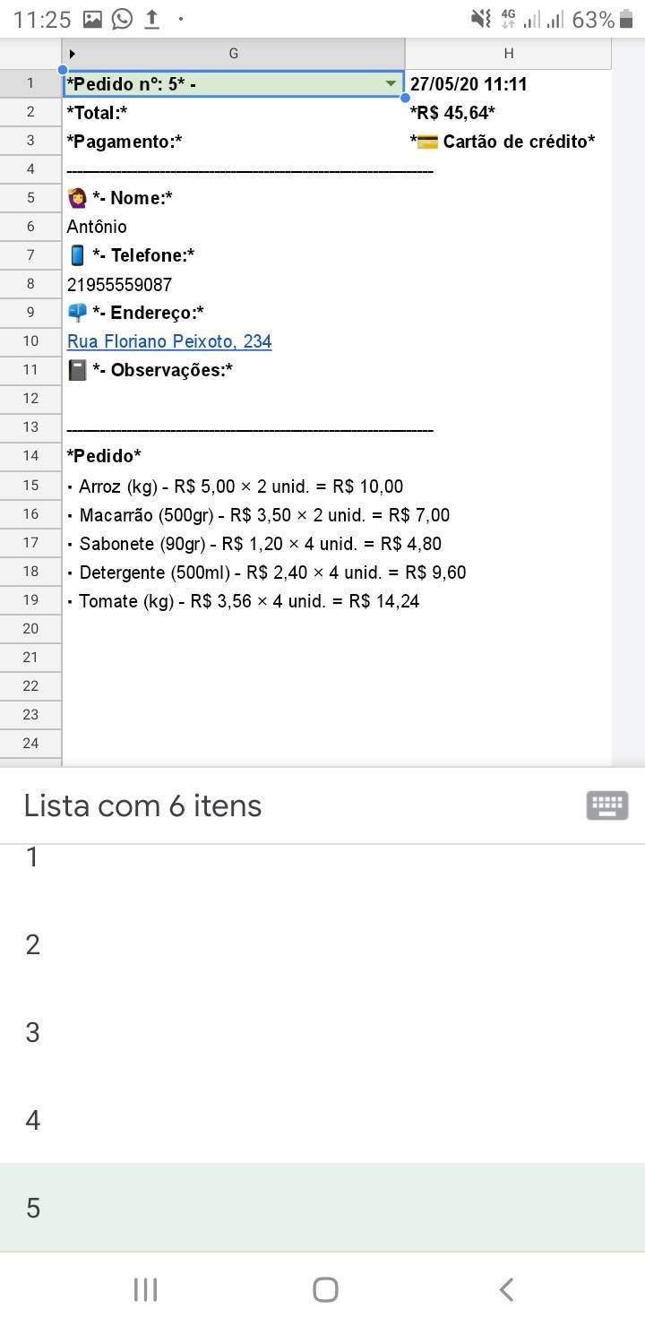645x1326 pixels.
Task: Open the keyboard icon beside list header
Action: 606,805
